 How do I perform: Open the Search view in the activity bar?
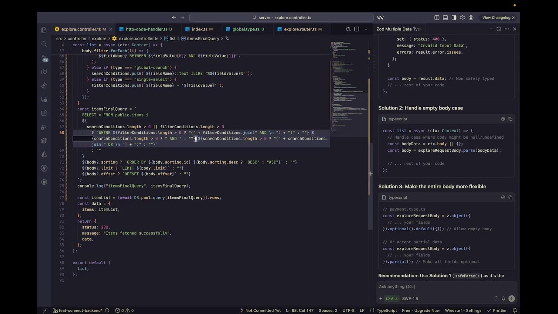coord(44,44)
